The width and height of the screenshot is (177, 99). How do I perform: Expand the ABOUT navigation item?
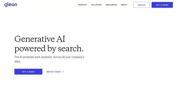[x=124, y=5]
